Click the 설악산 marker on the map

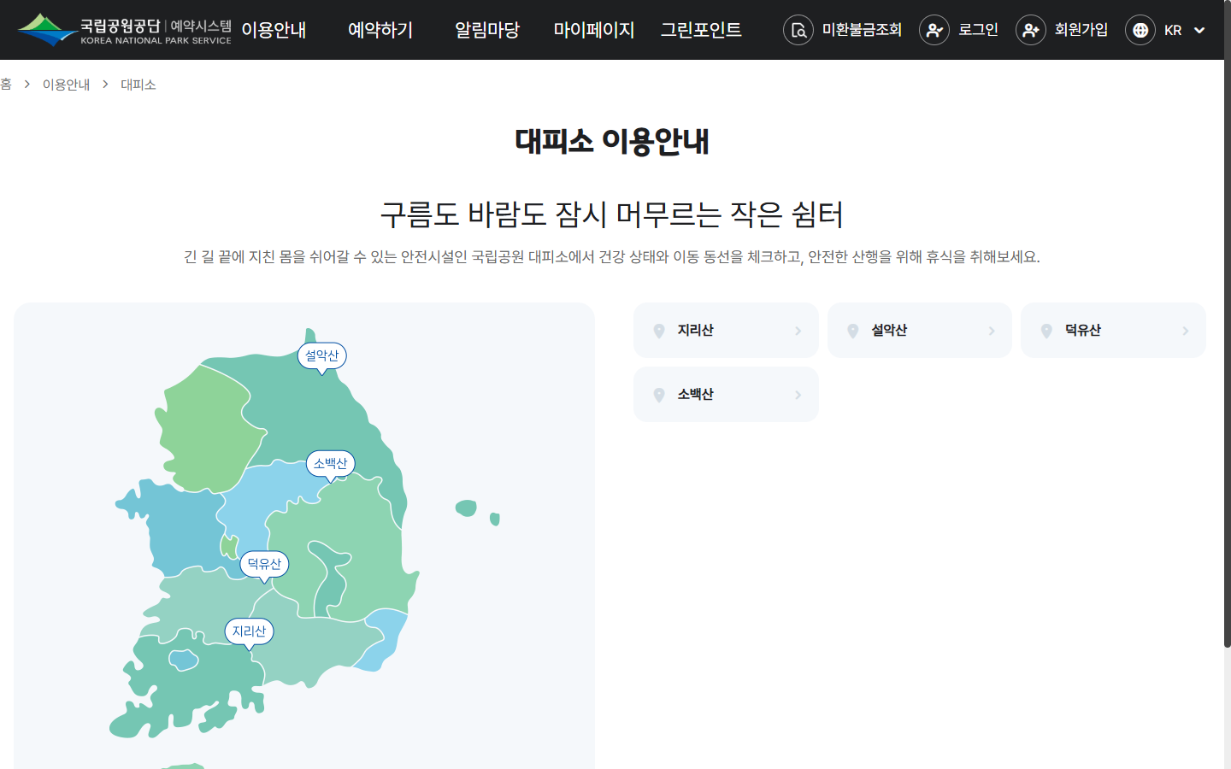322,356
